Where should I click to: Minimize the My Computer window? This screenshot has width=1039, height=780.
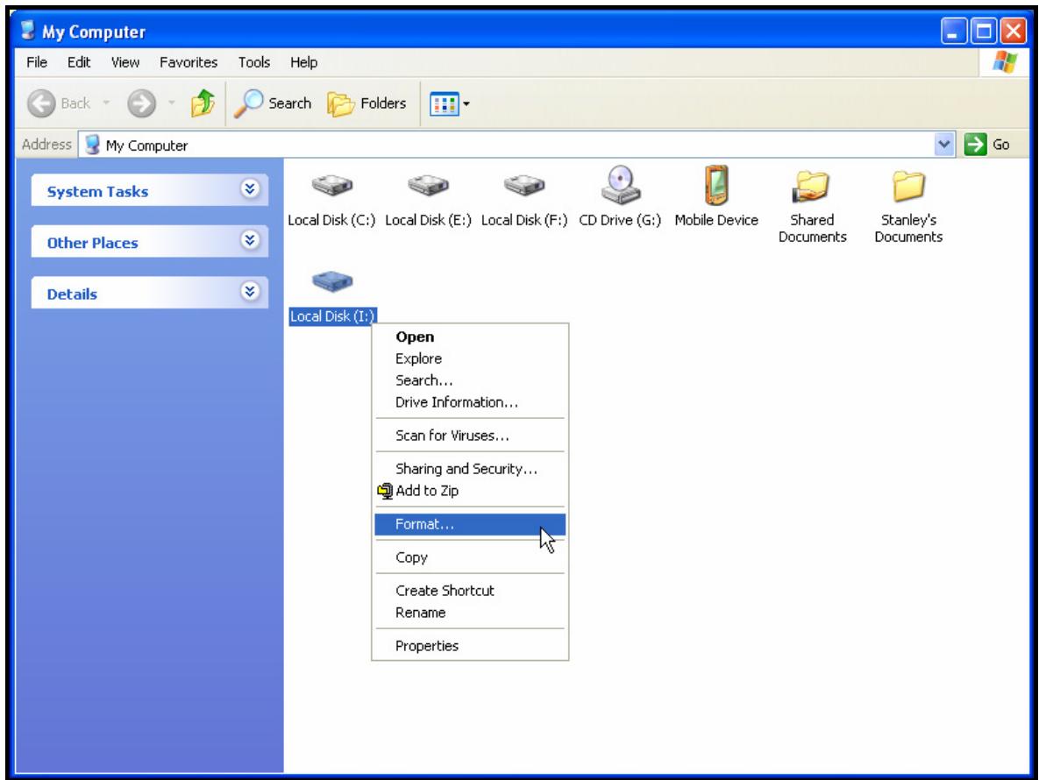pyautogui.click(x=953, y=32)
